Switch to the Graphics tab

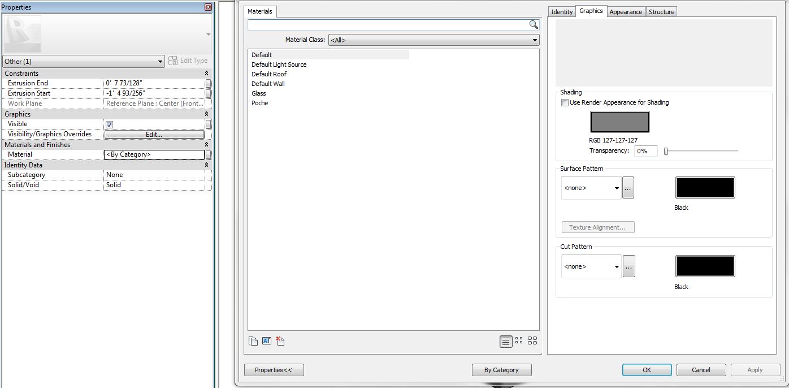591,11
